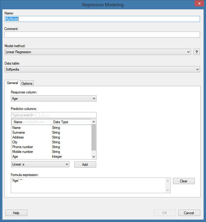206x222 pixels.
Task: Click the Help button
Action: [16, 213]
